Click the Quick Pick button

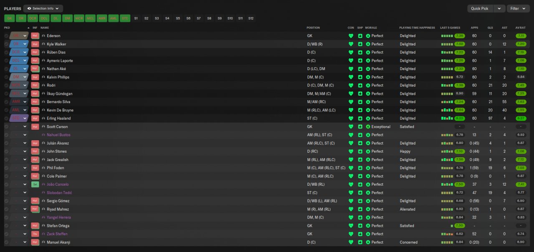[480, 8]
